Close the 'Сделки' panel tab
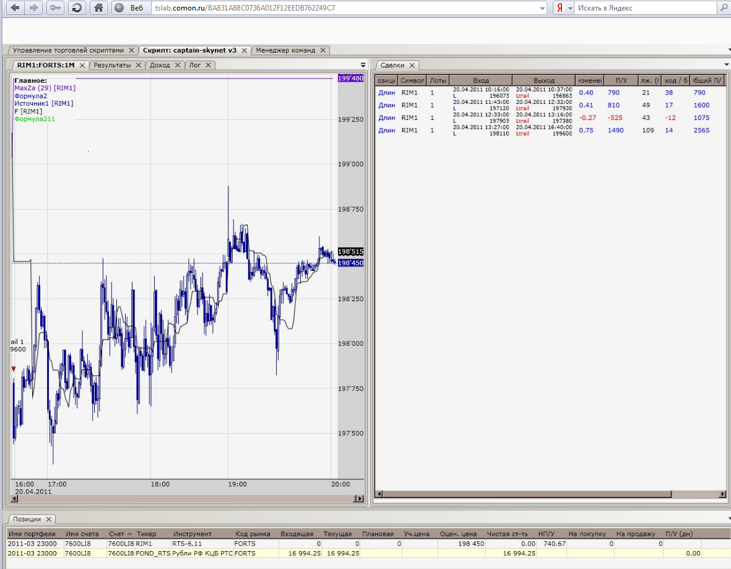Screen dimensions: 731x569 point(412,65)
